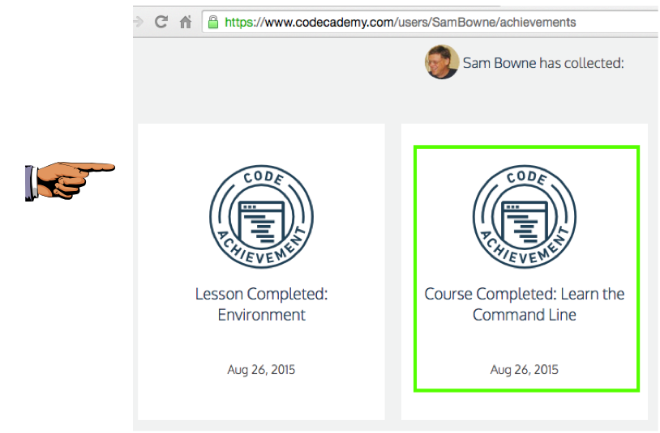Click the date under the Command Line course

(525, 370)
